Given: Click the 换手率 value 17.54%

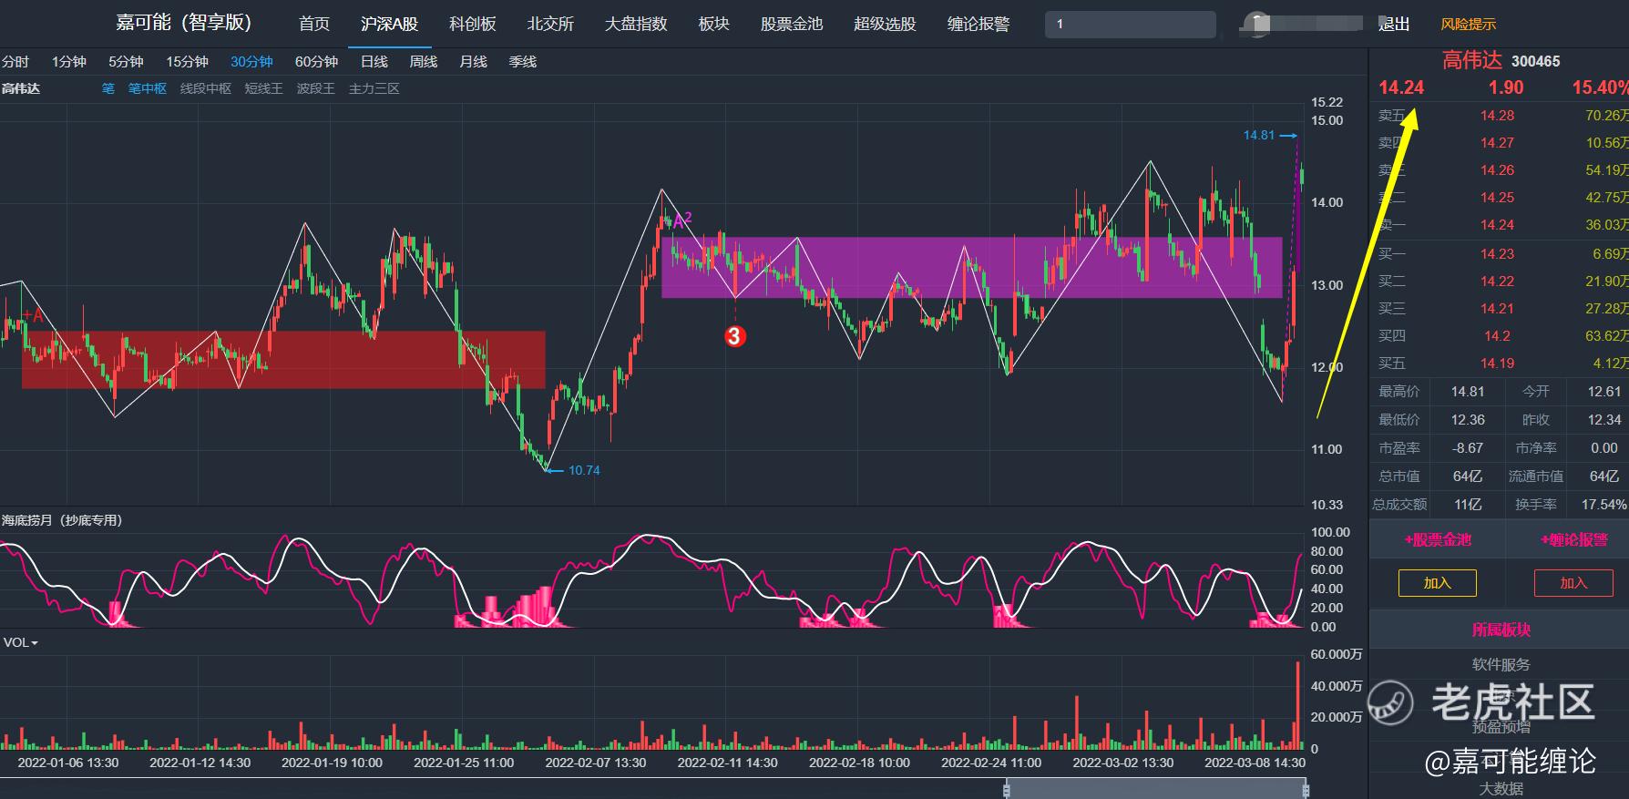Looking at the screenshot, I should tap(1603, 505).
